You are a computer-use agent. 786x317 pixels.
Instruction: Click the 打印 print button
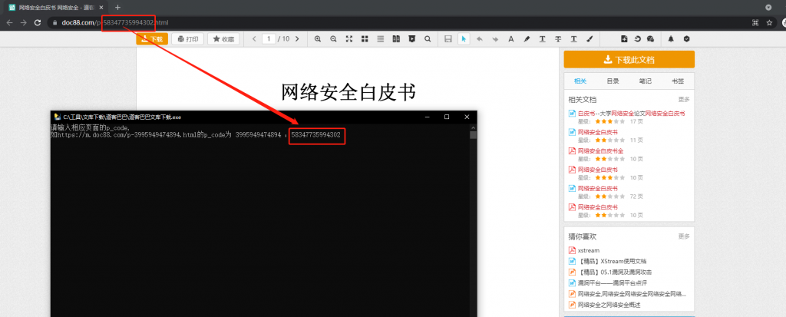click(x=187, y=39)
